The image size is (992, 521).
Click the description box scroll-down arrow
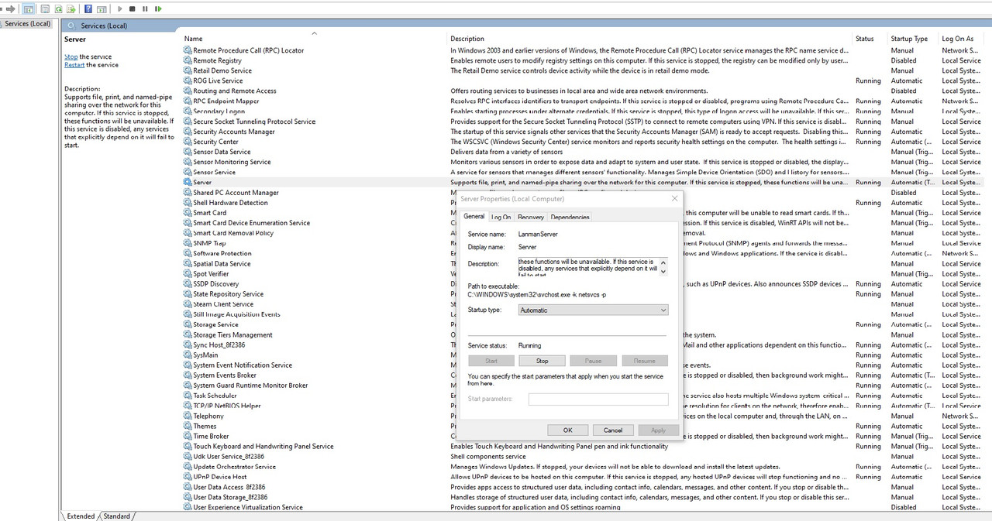coord(663,272)
